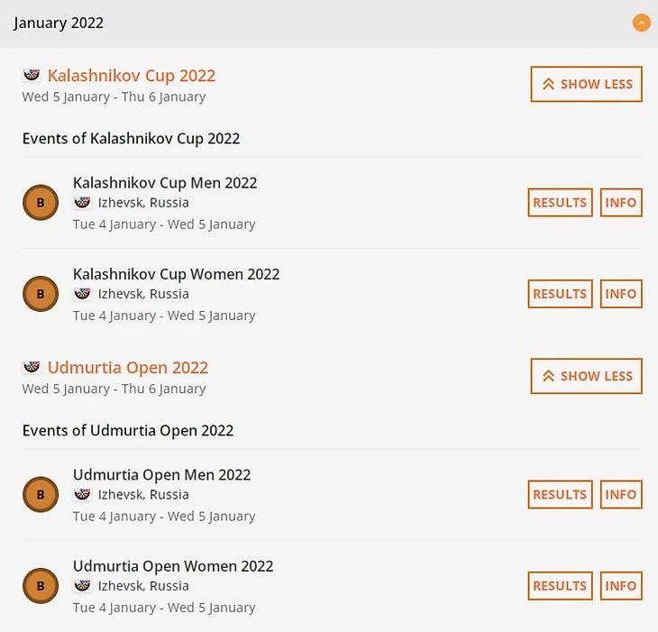
Task: Click bronze B badge for Kalashnikov Cup Men
Action: click(41, 203)
